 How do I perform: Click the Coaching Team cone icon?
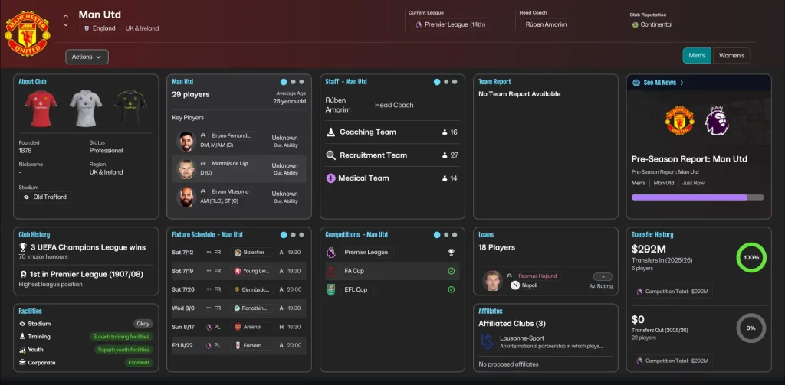click(330, 132)
